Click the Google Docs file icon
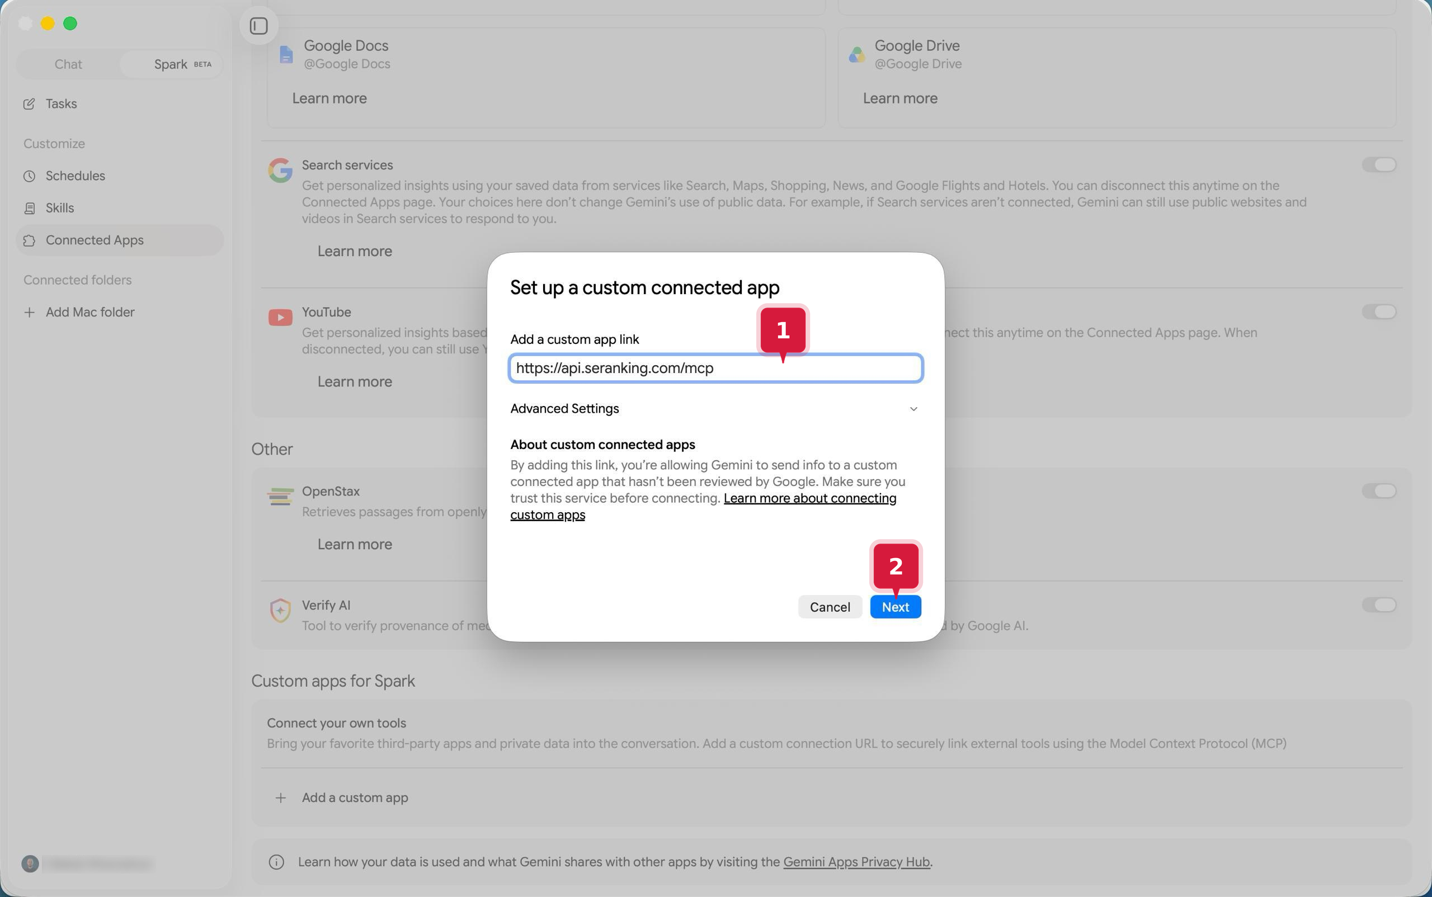1432x897 pixels. click(286, 55)
